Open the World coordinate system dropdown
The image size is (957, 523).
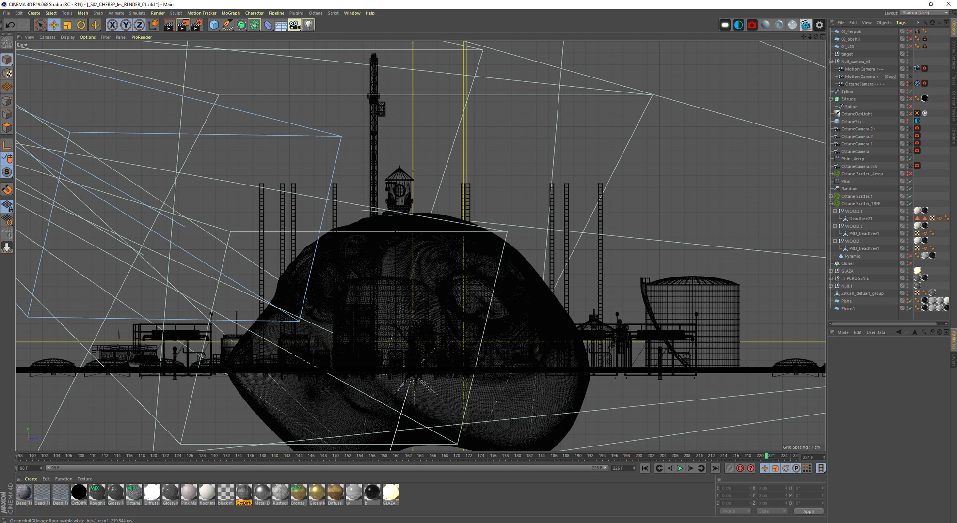click(x=735, y=511)
